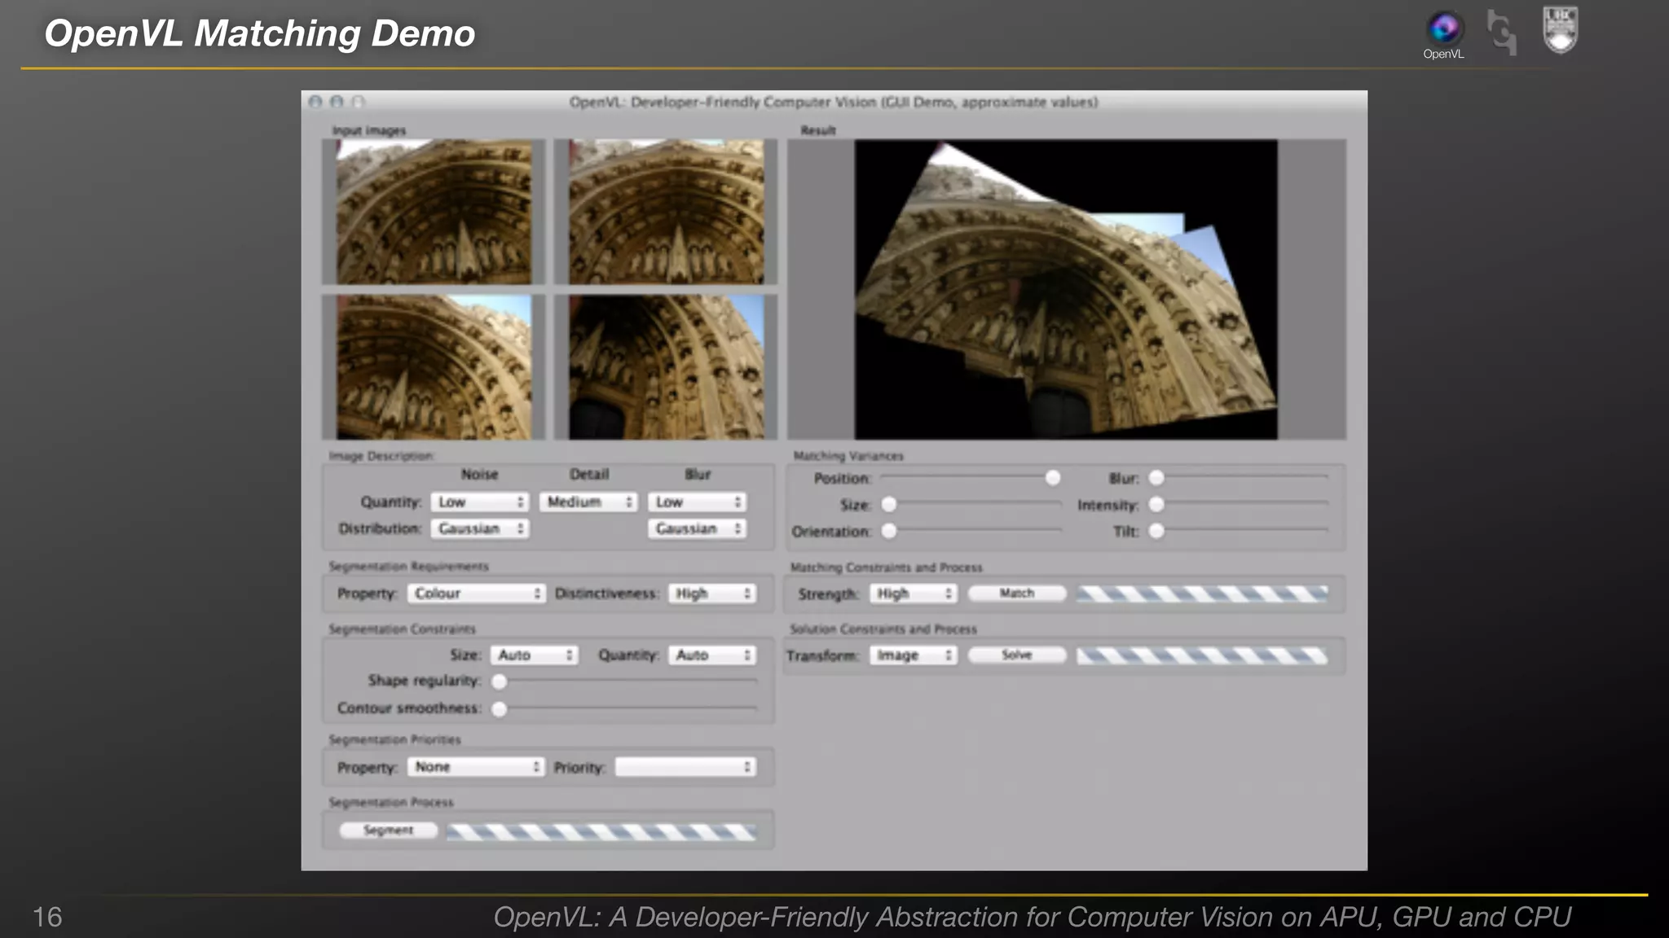Click the "Input images" label
1669x938 pixels.
pos(368,130)
